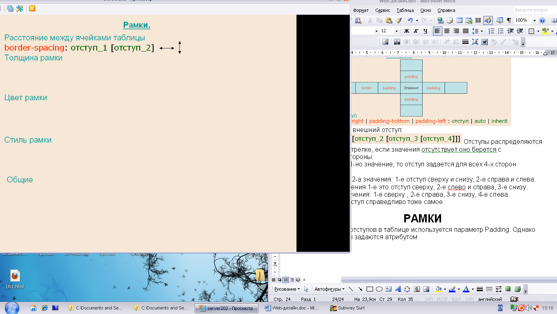Toggle Bold (Ж) formatting
Viewport: 557px width, 314px height.
(x=407, y=31)
